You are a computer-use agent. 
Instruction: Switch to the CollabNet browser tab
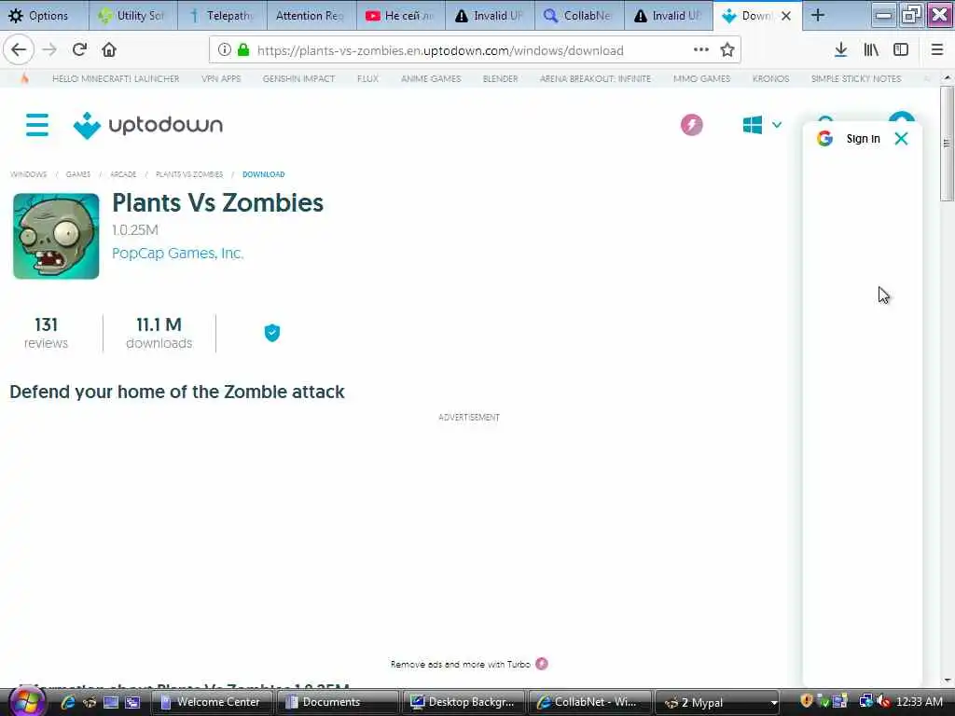[x=579, y=16]
